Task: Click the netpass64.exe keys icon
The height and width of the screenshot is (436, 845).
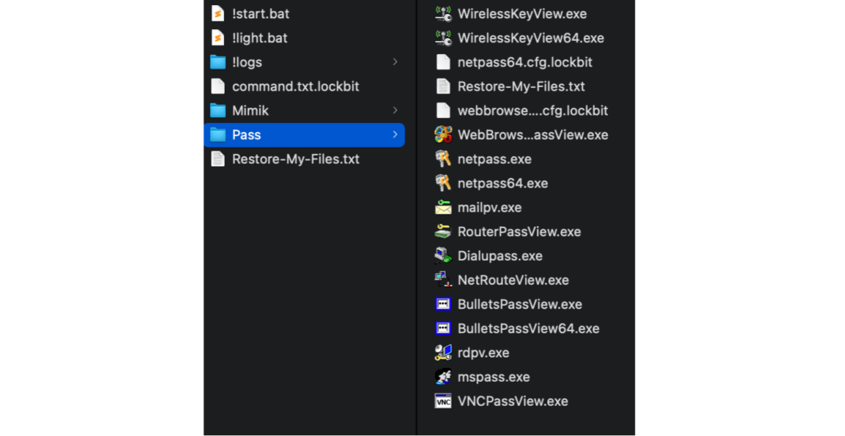Action: (443, 183)
